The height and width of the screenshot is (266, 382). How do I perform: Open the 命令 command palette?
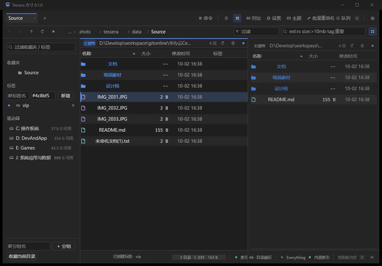(206, 18)
